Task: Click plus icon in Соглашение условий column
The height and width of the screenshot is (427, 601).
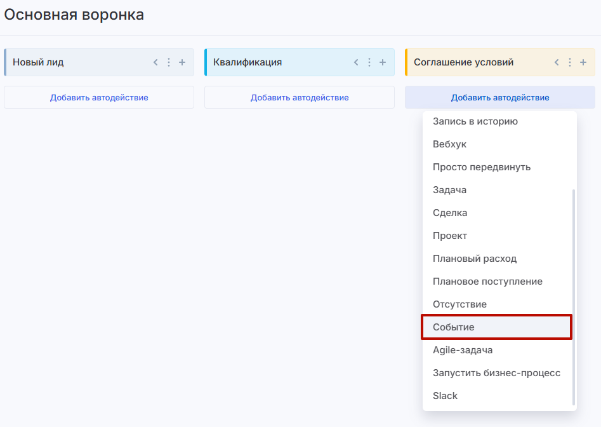Action: pyautogui.click(x=583, y=62)
